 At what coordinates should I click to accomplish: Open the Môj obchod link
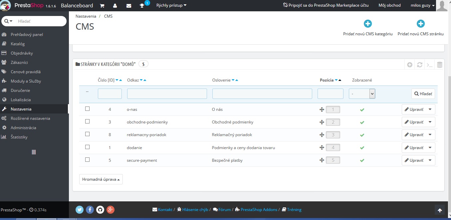[x=389, y=5]
